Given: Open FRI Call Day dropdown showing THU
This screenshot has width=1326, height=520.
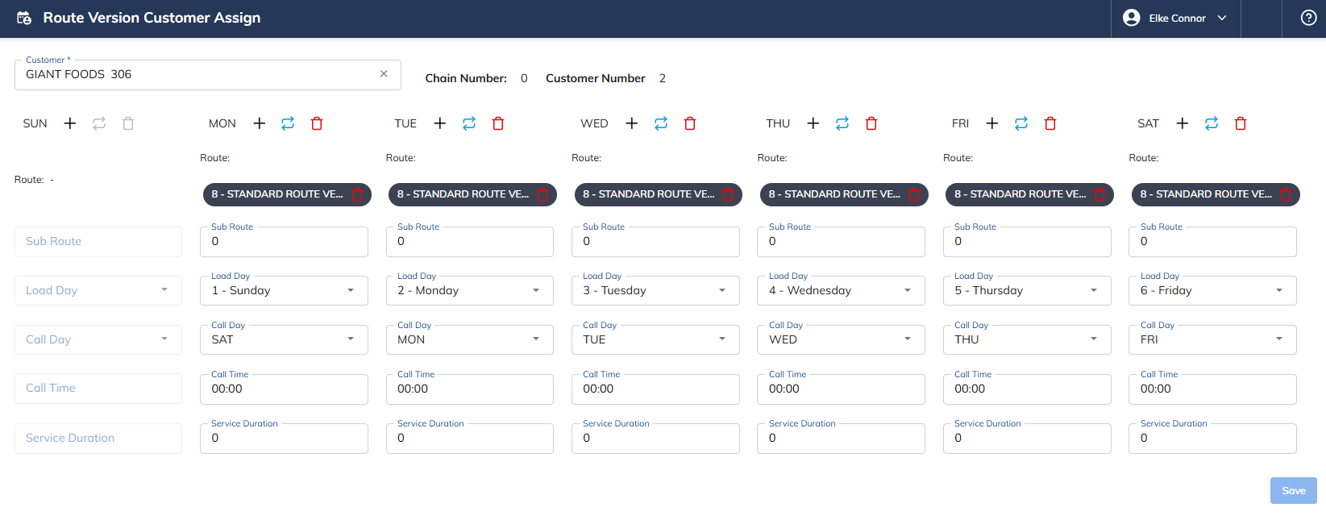Looking at the screenshot, I should 1027,339.
